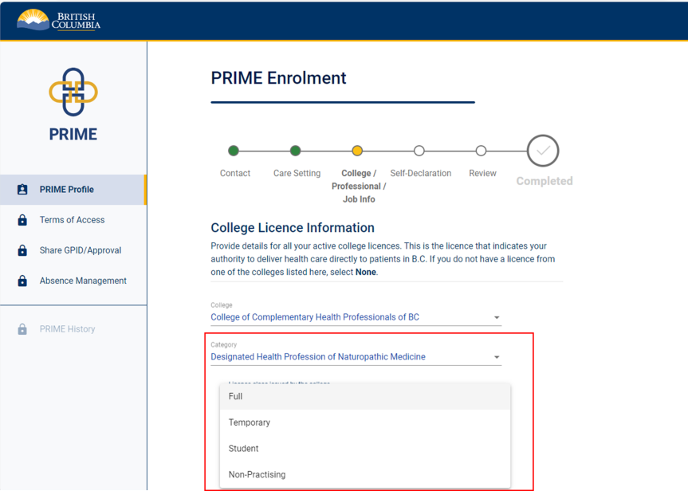
Task: Click the yellow College/Professional/Job Info step dot
Action: [358, 151]
